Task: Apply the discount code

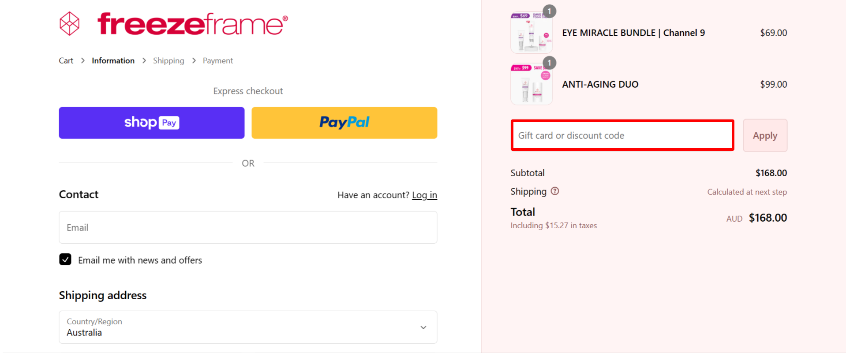Action: tap(764, 135)
